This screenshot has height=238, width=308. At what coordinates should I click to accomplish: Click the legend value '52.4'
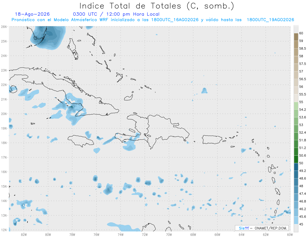(x=302, y=132)
